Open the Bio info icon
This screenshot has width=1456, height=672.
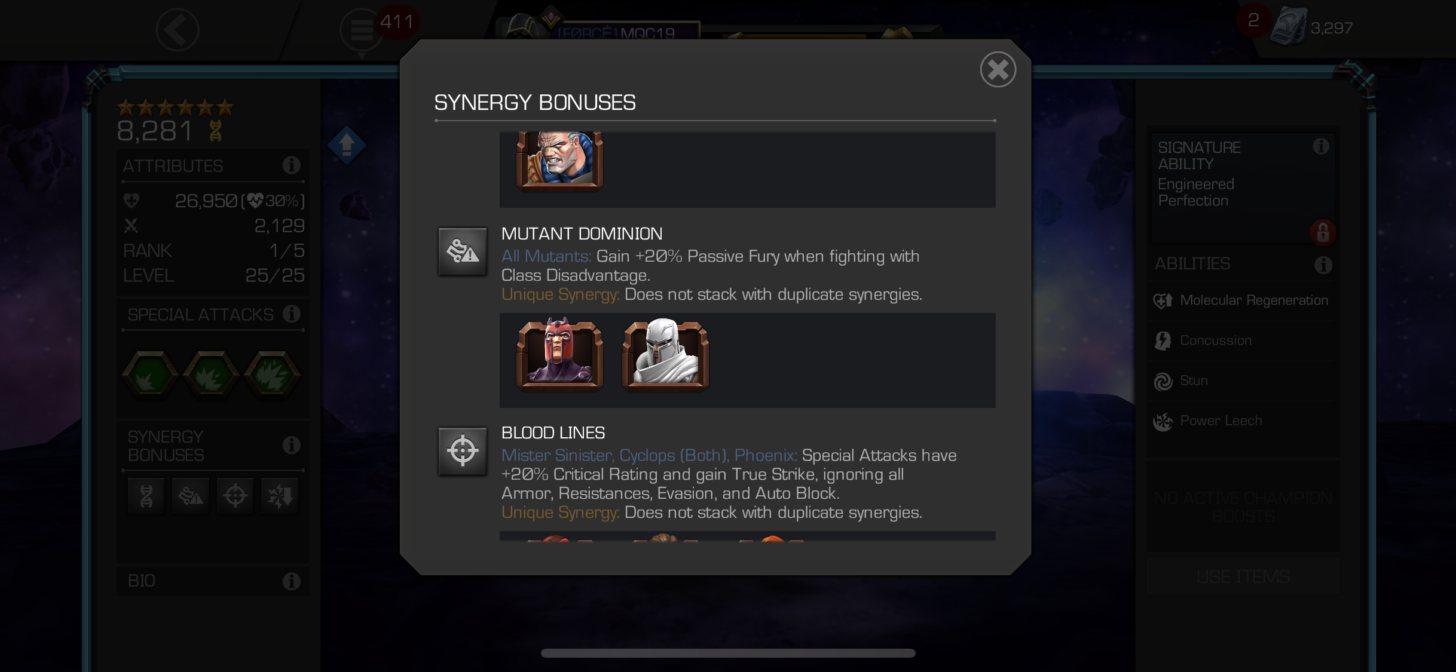291,581
